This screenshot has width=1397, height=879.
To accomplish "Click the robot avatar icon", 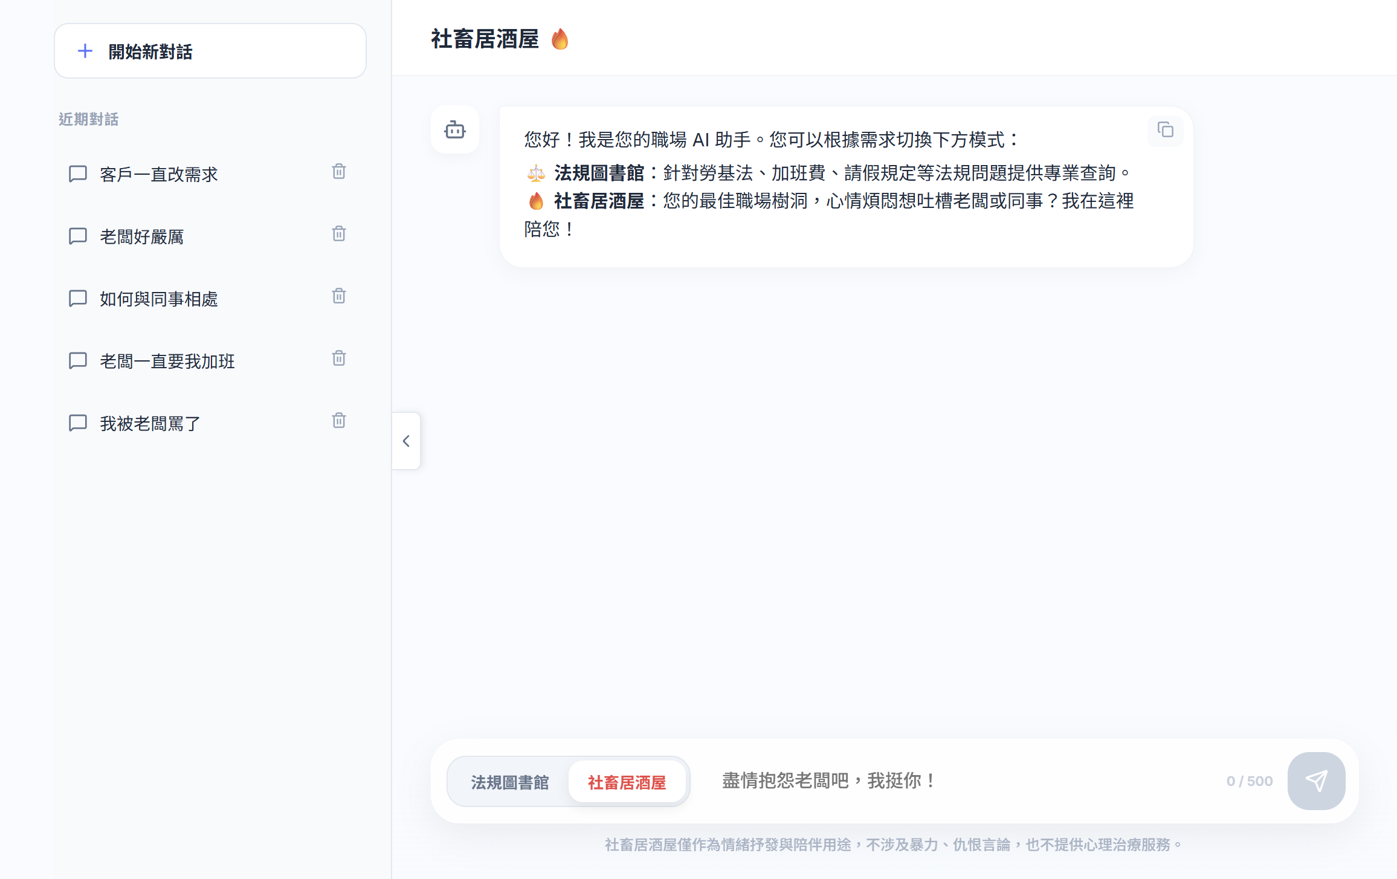I will [455, 130].
